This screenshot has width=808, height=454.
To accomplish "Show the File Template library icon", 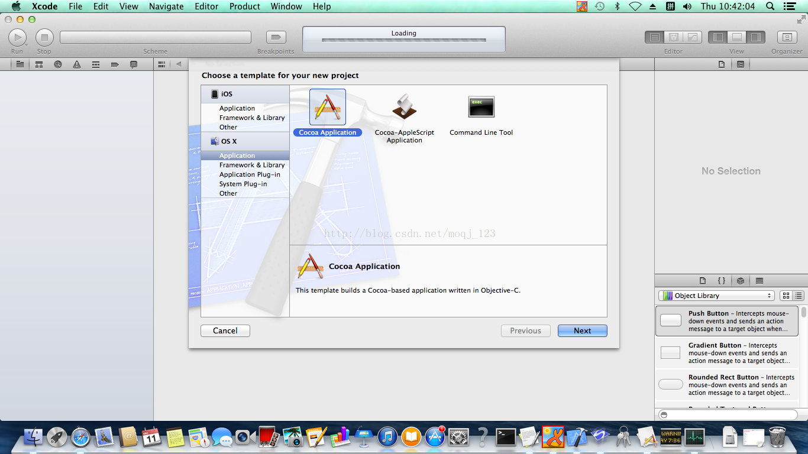I will 703,281.
